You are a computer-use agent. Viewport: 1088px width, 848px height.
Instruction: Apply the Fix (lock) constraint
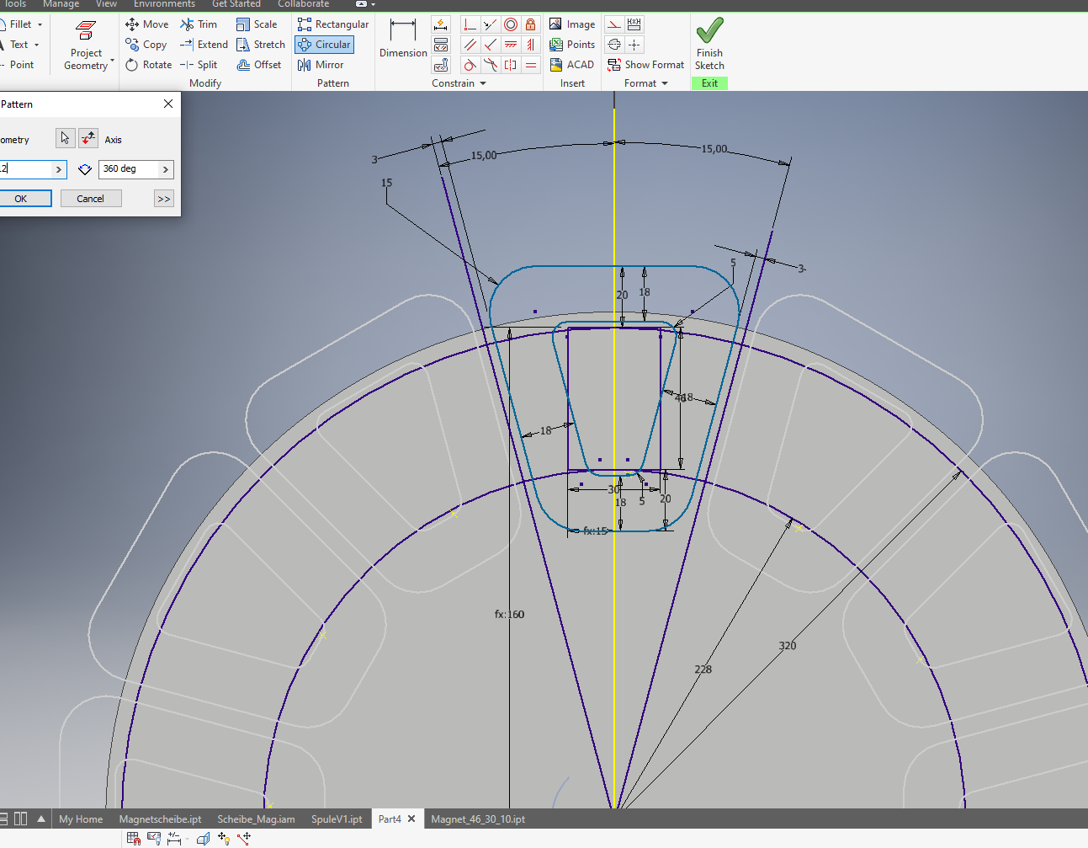click(x=530, y=24)
